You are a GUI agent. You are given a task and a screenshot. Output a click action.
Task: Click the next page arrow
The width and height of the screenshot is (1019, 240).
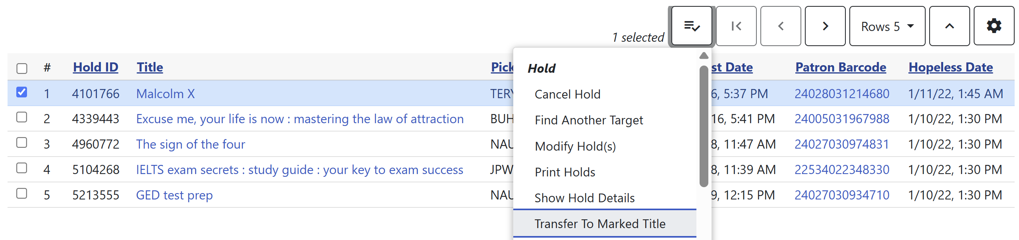(x=825, y=26)
